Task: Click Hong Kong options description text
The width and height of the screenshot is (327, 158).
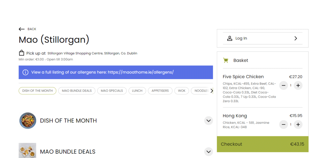Action: (246, 125)
